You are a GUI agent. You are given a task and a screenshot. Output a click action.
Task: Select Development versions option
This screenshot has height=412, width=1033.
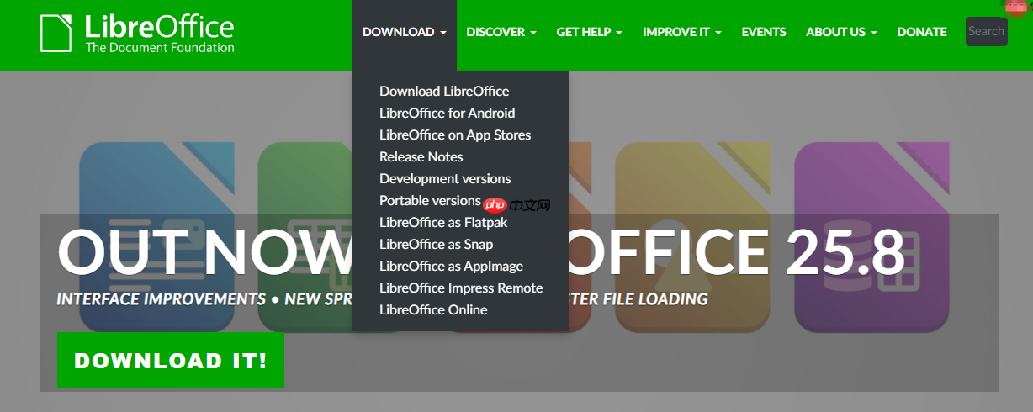(445, 178)
